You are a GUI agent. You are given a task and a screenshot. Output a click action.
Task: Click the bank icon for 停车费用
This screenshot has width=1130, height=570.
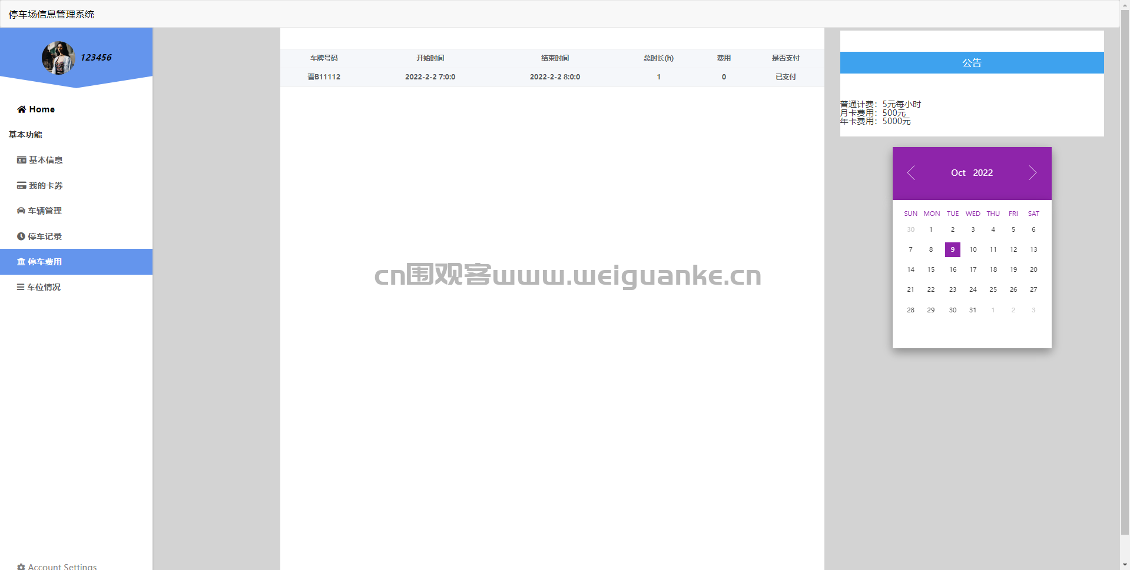[21, 262]
